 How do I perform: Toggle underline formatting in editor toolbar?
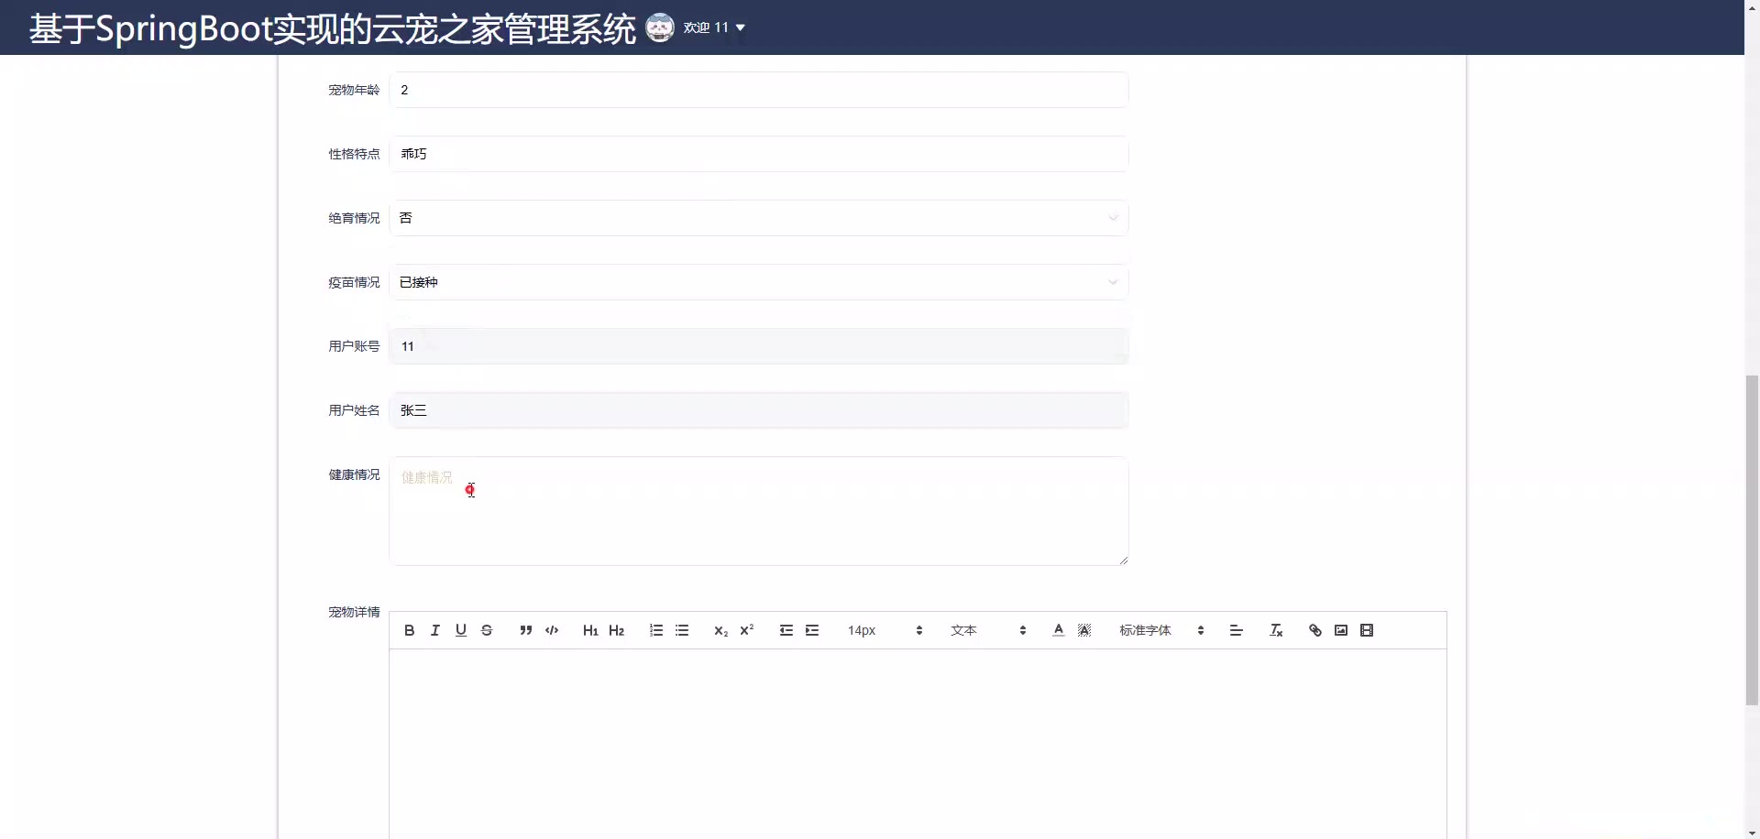[461, 630]
